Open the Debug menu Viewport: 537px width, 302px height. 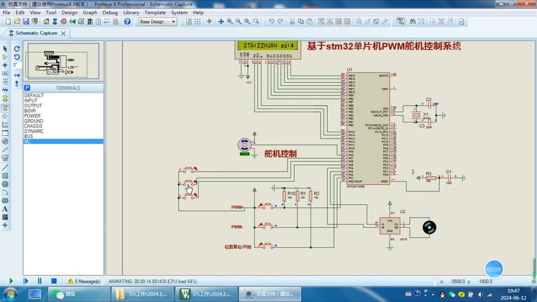pyautogui.click(x=110, y=12)
